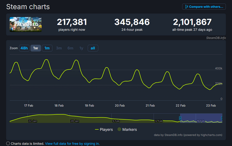
Task: Click the 22 Feb axis label
Action: [181, 106]
